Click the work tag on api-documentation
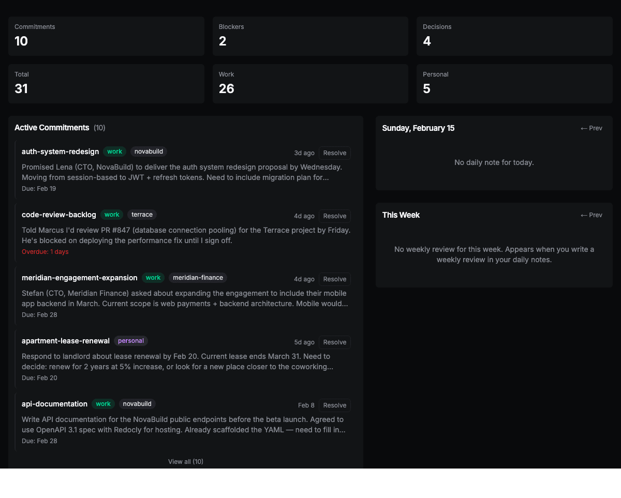This screenshot has height=498, width=621. pos(103,403)
